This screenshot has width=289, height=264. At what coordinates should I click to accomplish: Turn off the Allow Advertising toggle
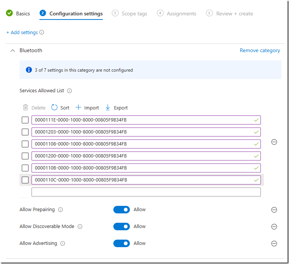(122, 243)
